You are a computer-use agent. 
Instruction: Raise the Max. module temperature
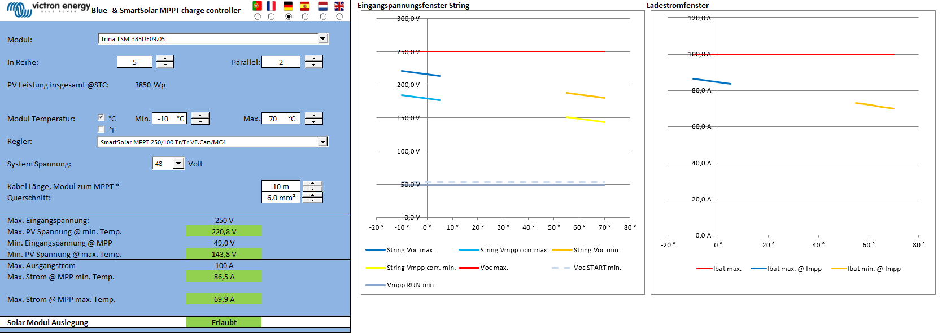313,115
